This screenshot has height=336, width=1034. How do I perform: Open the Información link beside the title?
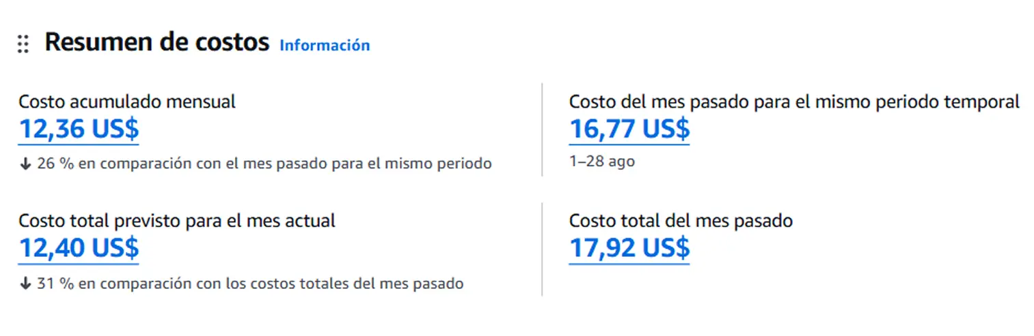[x=325, y=46]
